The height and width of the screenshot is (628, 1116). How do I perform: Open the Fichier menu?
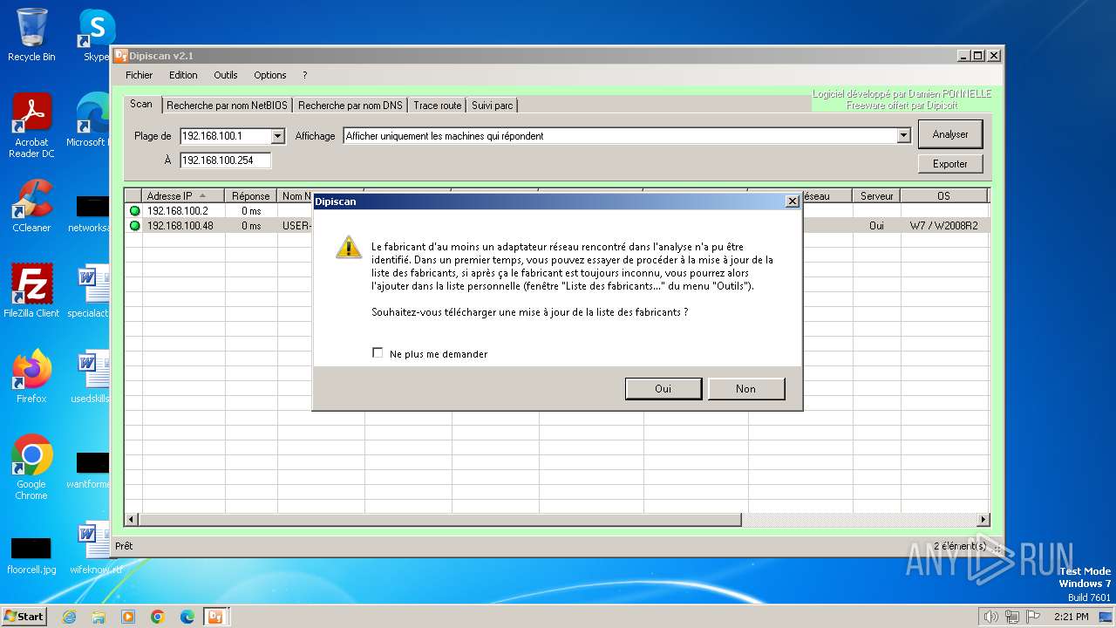pyautogui.click(x=139, y=75)
